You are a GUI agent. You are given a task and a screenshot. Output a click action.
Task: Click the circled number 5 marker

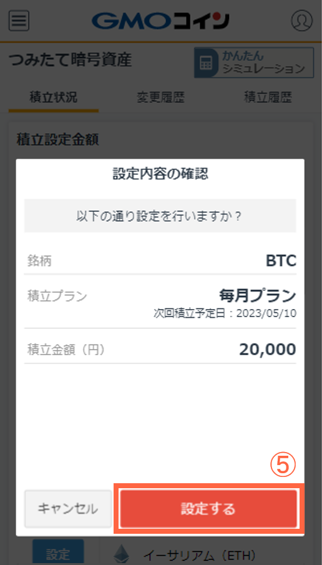coord(283,466)
